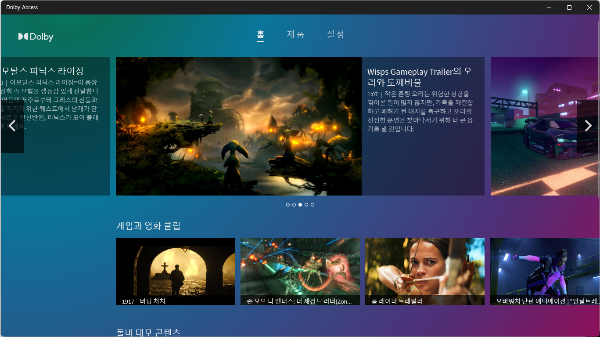Screen dimensions: 600x337
Task: Open the 툼 레이더 트레일러 clip
Action: [x=425, y=271]
